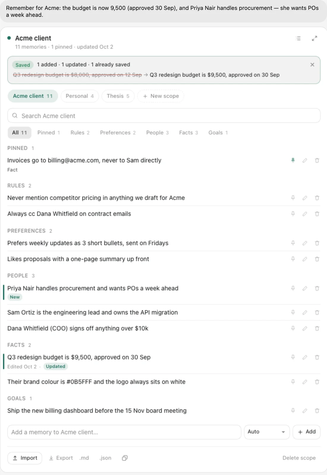327x475 pixels.
Task: Pin the weekly updates preference
Action: (293, 243)
